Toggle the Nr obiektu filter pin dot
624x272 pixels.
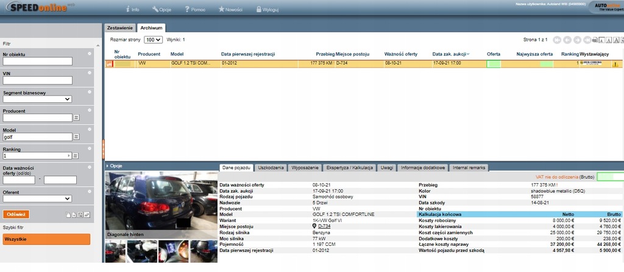tap(90, 54)
